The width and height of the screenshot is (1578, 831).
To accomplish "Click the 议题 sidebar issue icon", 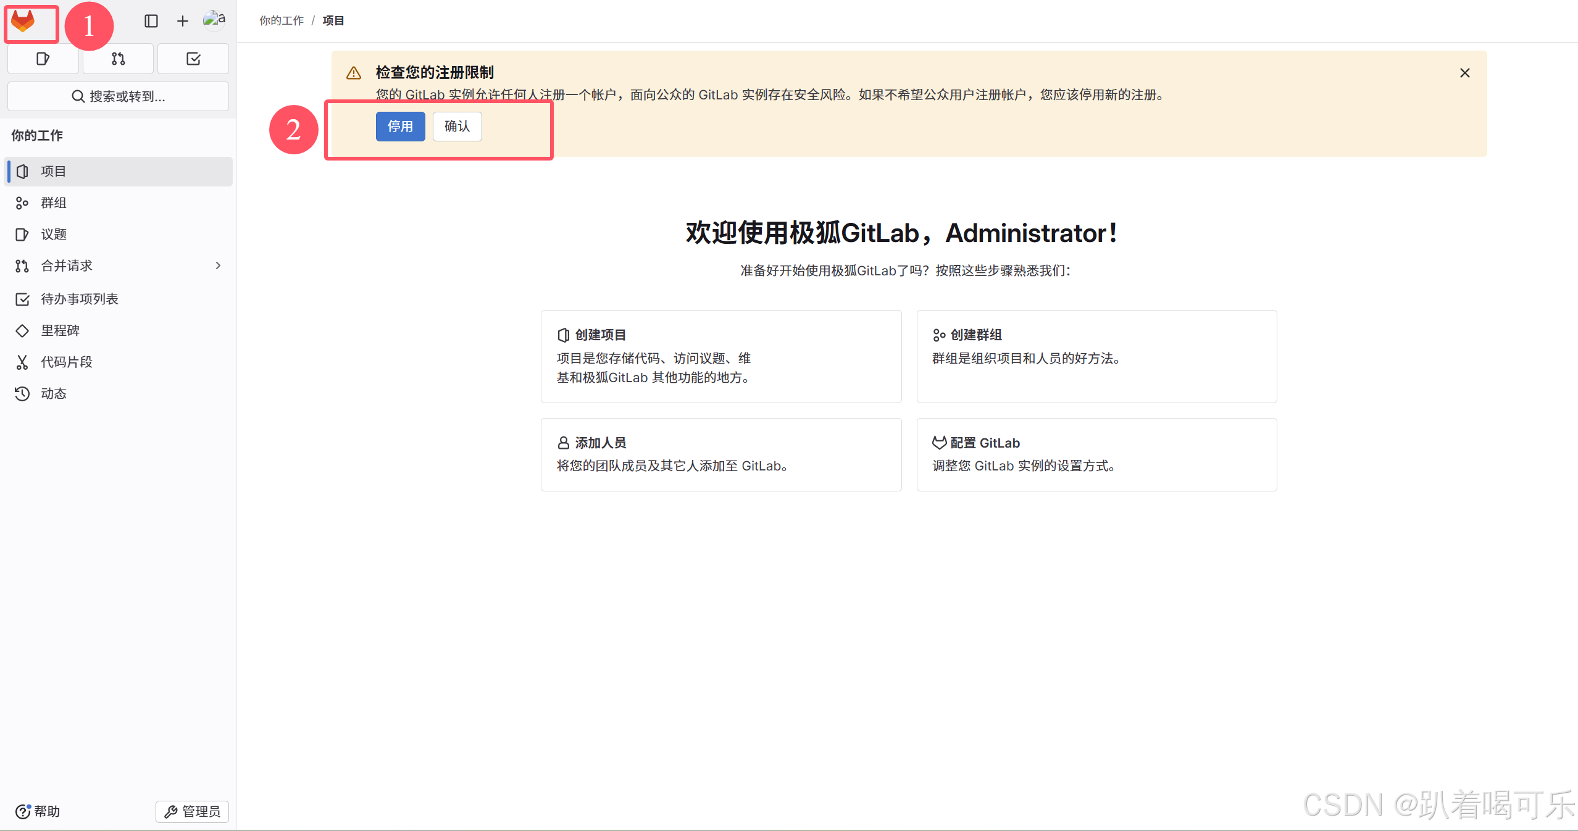I will click(x=22, y=234).
